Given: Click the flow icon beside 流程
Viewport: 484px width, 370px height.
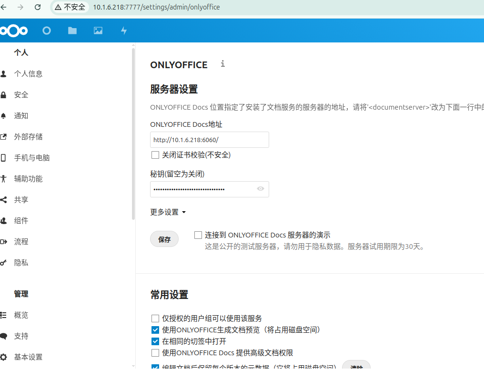Looking at the screenshot, I should pos(3,242).
